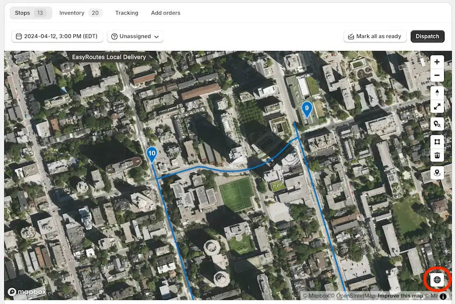Zoom out on the map
Image resolution: width=455 pixels, height=304 pixels.
click(437, 76)
